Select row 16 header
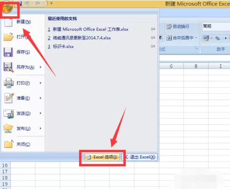The width and height of the screenshot is (230, 189). click(5, 165)
